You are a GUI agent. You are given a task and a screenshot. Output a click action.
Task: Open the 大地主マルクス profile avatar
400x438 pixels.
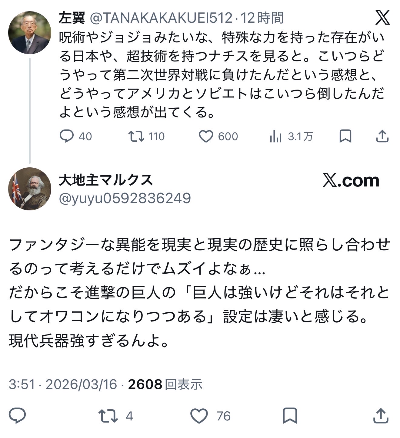pyautogui.click(x=30, y=189)
